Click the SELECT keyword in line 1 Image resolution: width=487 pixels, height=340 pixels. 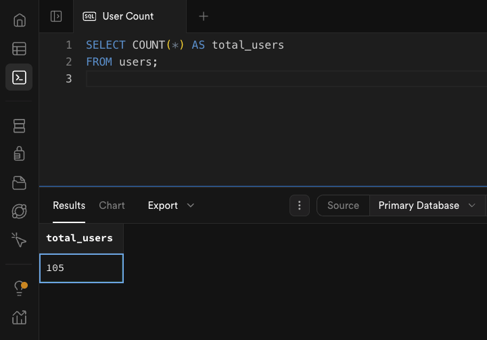click(x=106, y=45)
